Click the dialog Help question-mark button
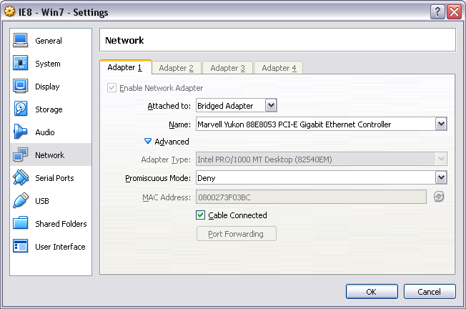Screen dimensions: 466x309 438,11
